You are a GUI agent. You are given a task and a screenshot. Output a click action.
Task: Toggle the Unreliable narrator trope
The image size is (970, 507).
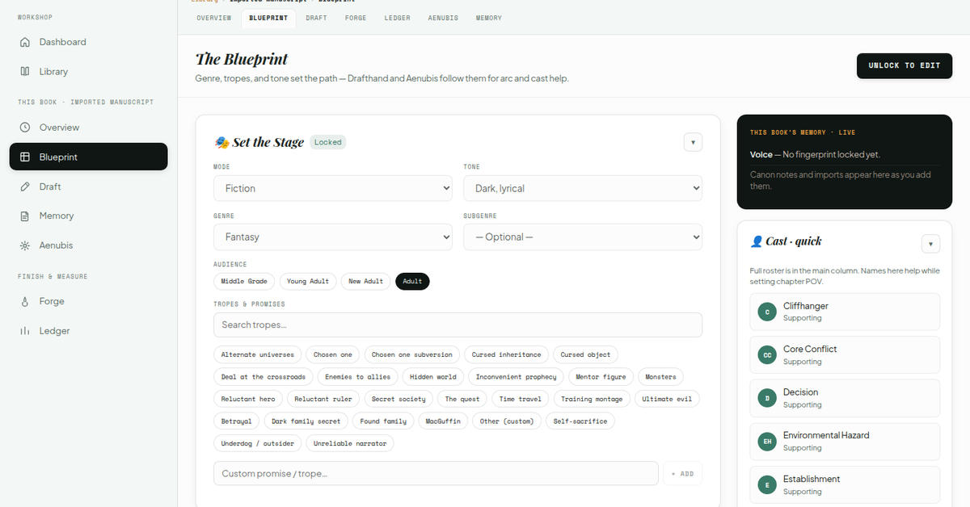pos(349,443)
